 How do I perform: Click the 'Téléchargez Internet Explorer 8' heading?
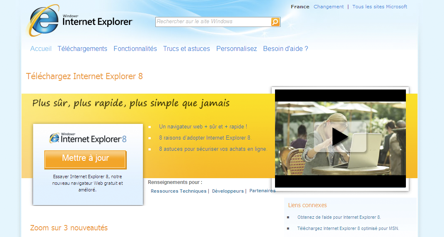84,76
